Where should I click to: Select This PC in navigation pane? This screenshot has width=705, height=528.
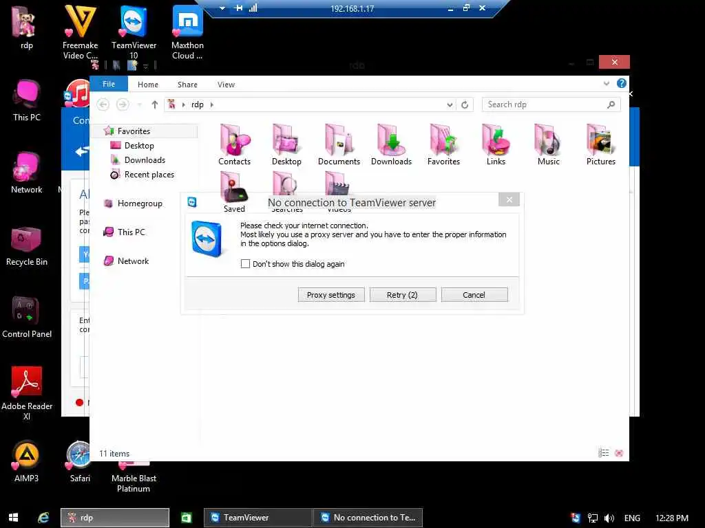pos(125,232)
